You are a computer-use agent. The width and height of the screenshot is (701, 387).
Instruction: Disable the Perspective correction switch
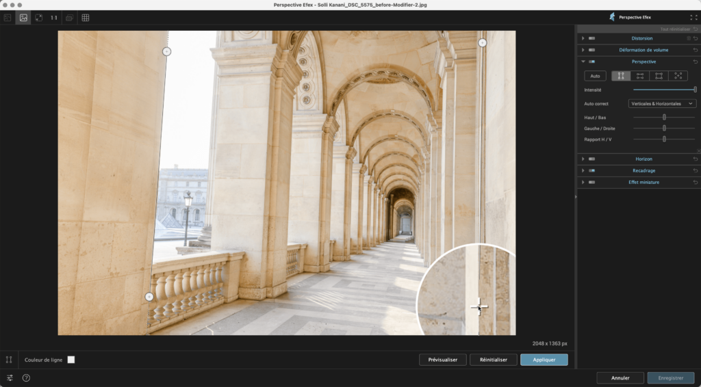(x=592, y=62)
